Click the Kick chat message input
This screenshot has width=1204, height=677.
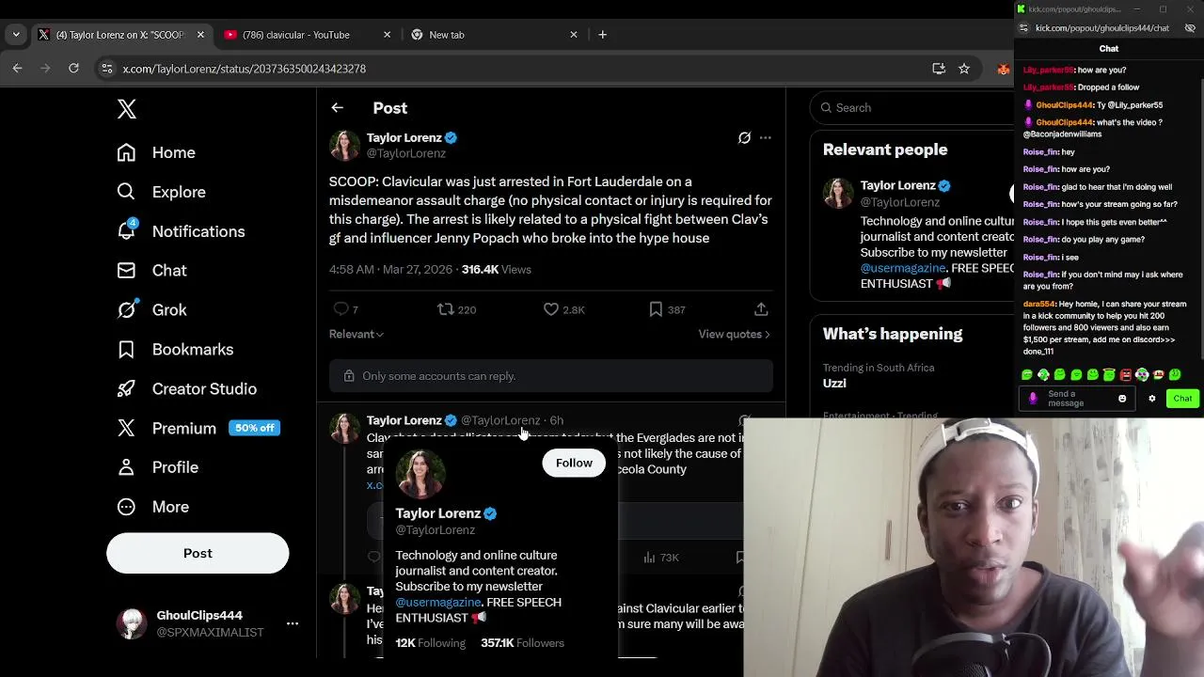(x=1076, y=399)
